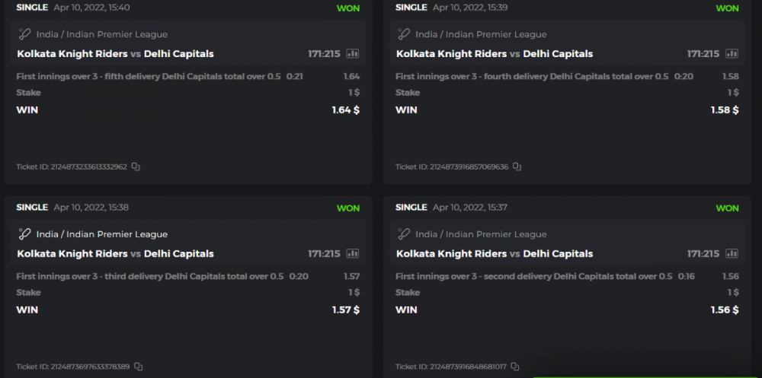Click WON status on the 15:39 ticket
Viewport: 762px width, 378px height.
pyautogui.click(x=727, y=8)
